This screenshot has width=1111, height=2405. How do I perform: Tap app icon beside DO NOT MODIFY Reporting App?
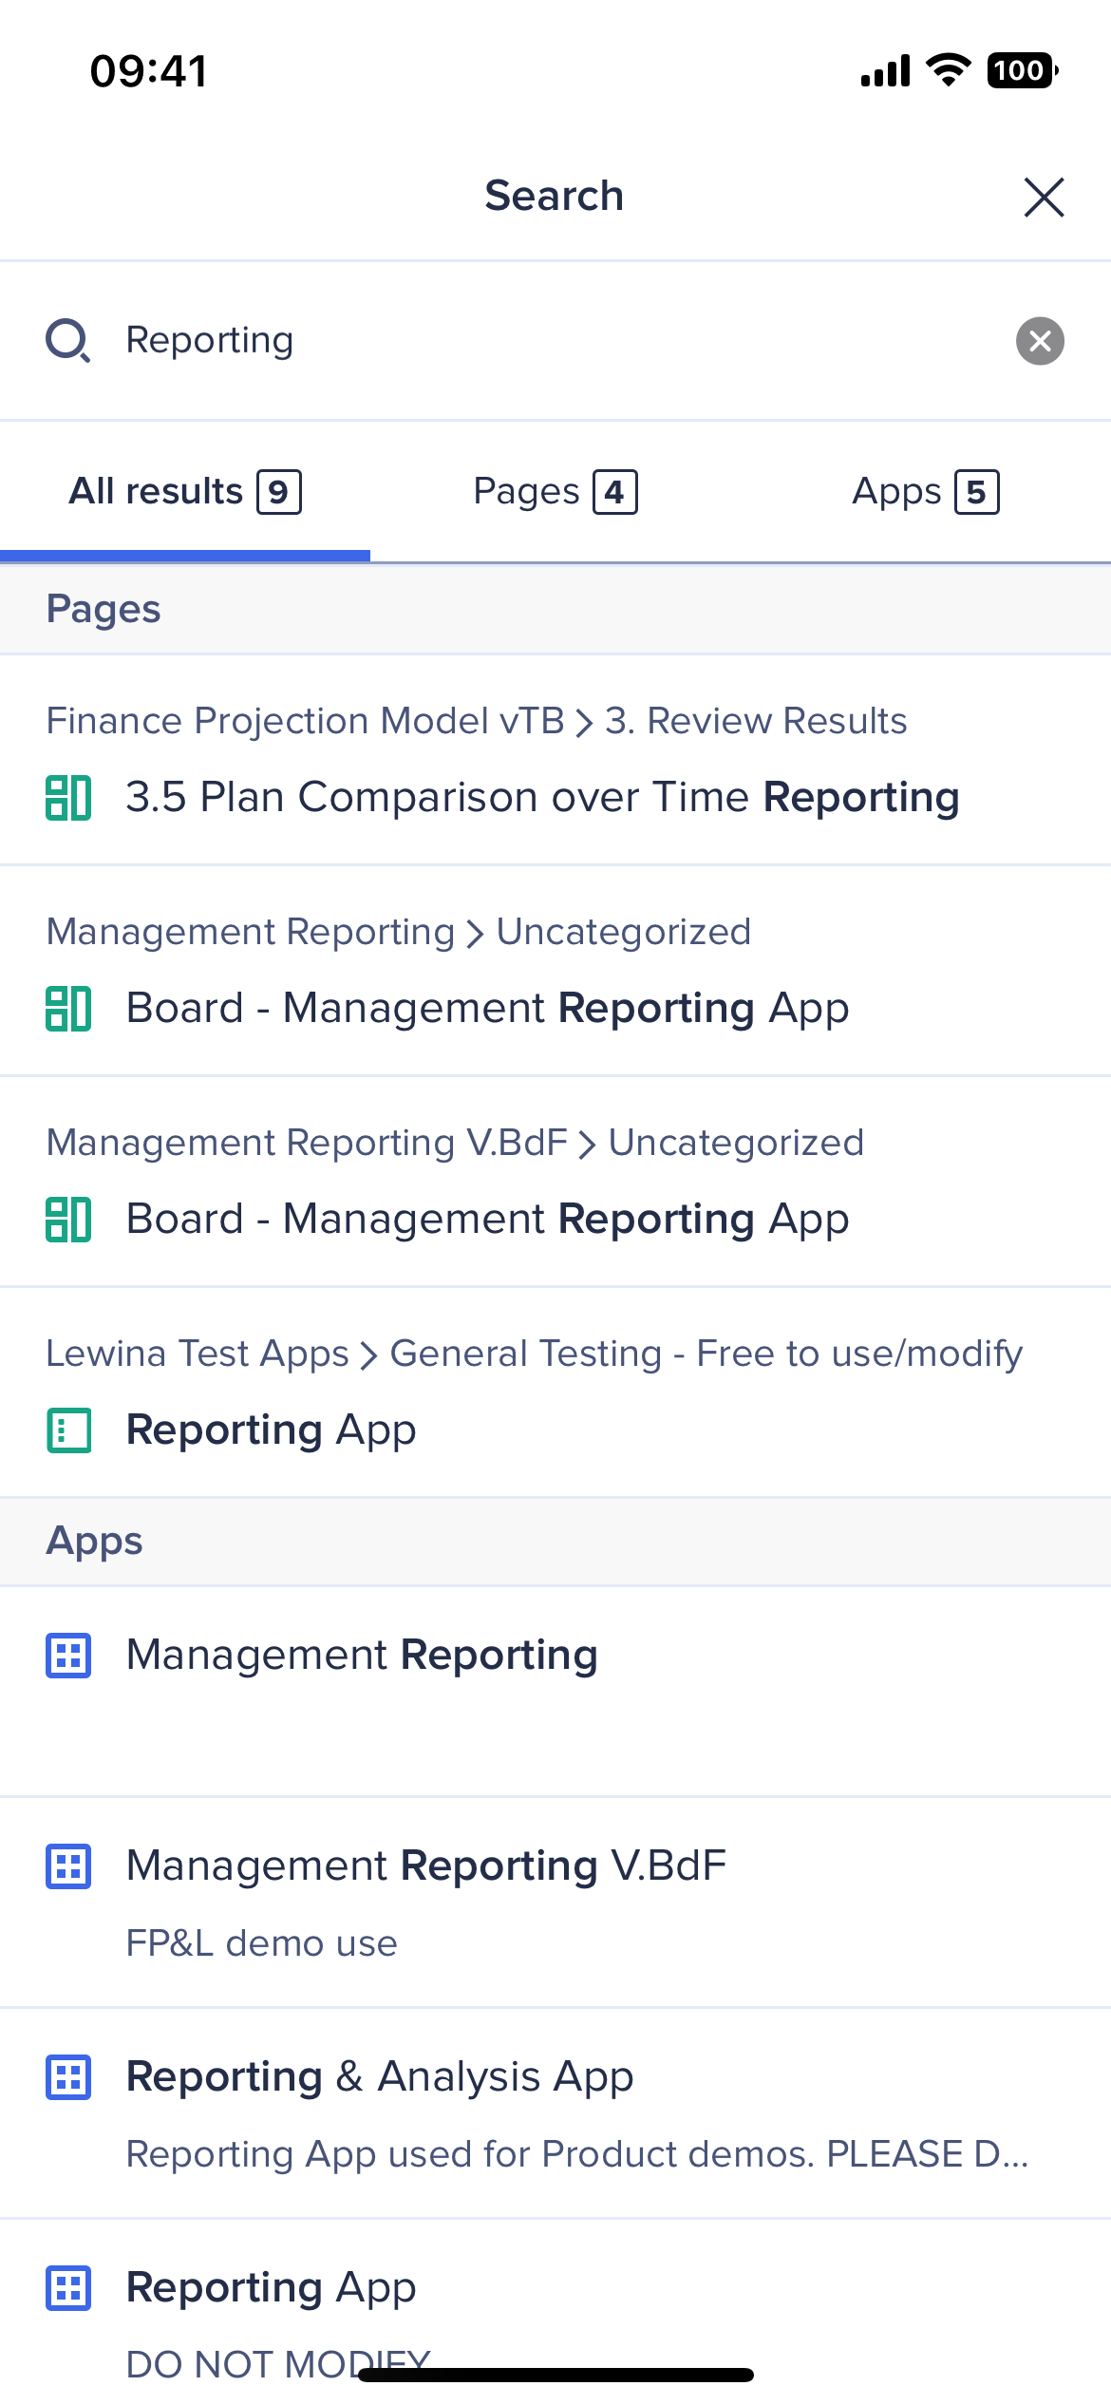[68, 2288]
